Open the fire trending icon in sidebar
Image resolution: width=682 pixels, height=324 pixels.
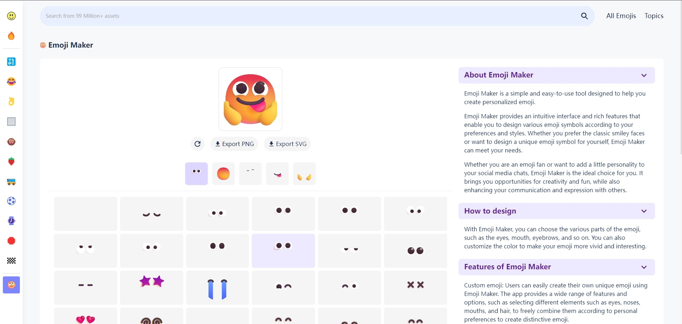coord(11,36)
